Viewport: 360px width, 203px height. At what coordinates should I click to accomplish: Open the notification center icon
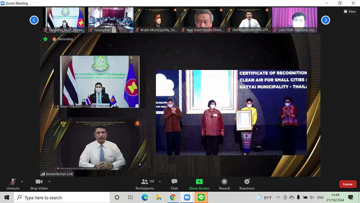point(351,198)
